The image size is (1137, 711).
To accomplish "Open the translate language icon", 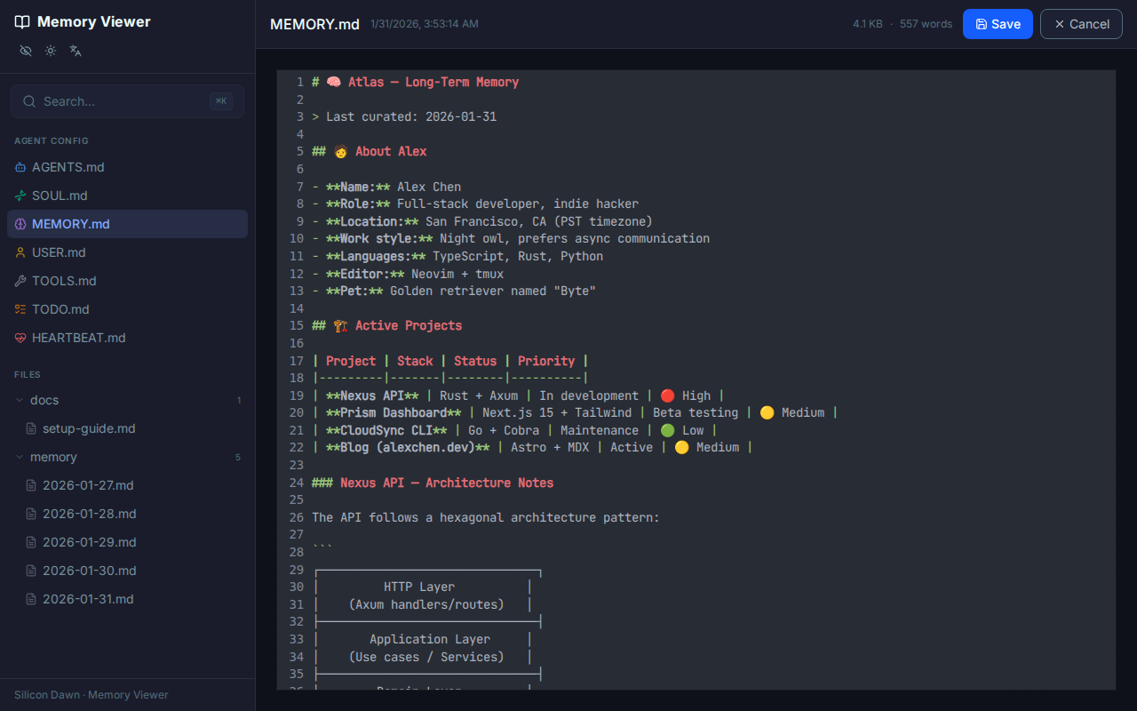I will [76, 51].
